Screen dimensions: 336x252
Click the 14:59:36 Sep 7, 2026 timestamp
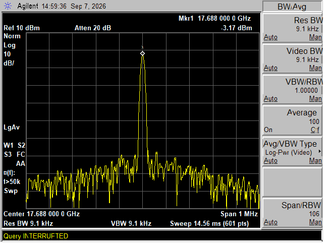click(x=74, y=6)
